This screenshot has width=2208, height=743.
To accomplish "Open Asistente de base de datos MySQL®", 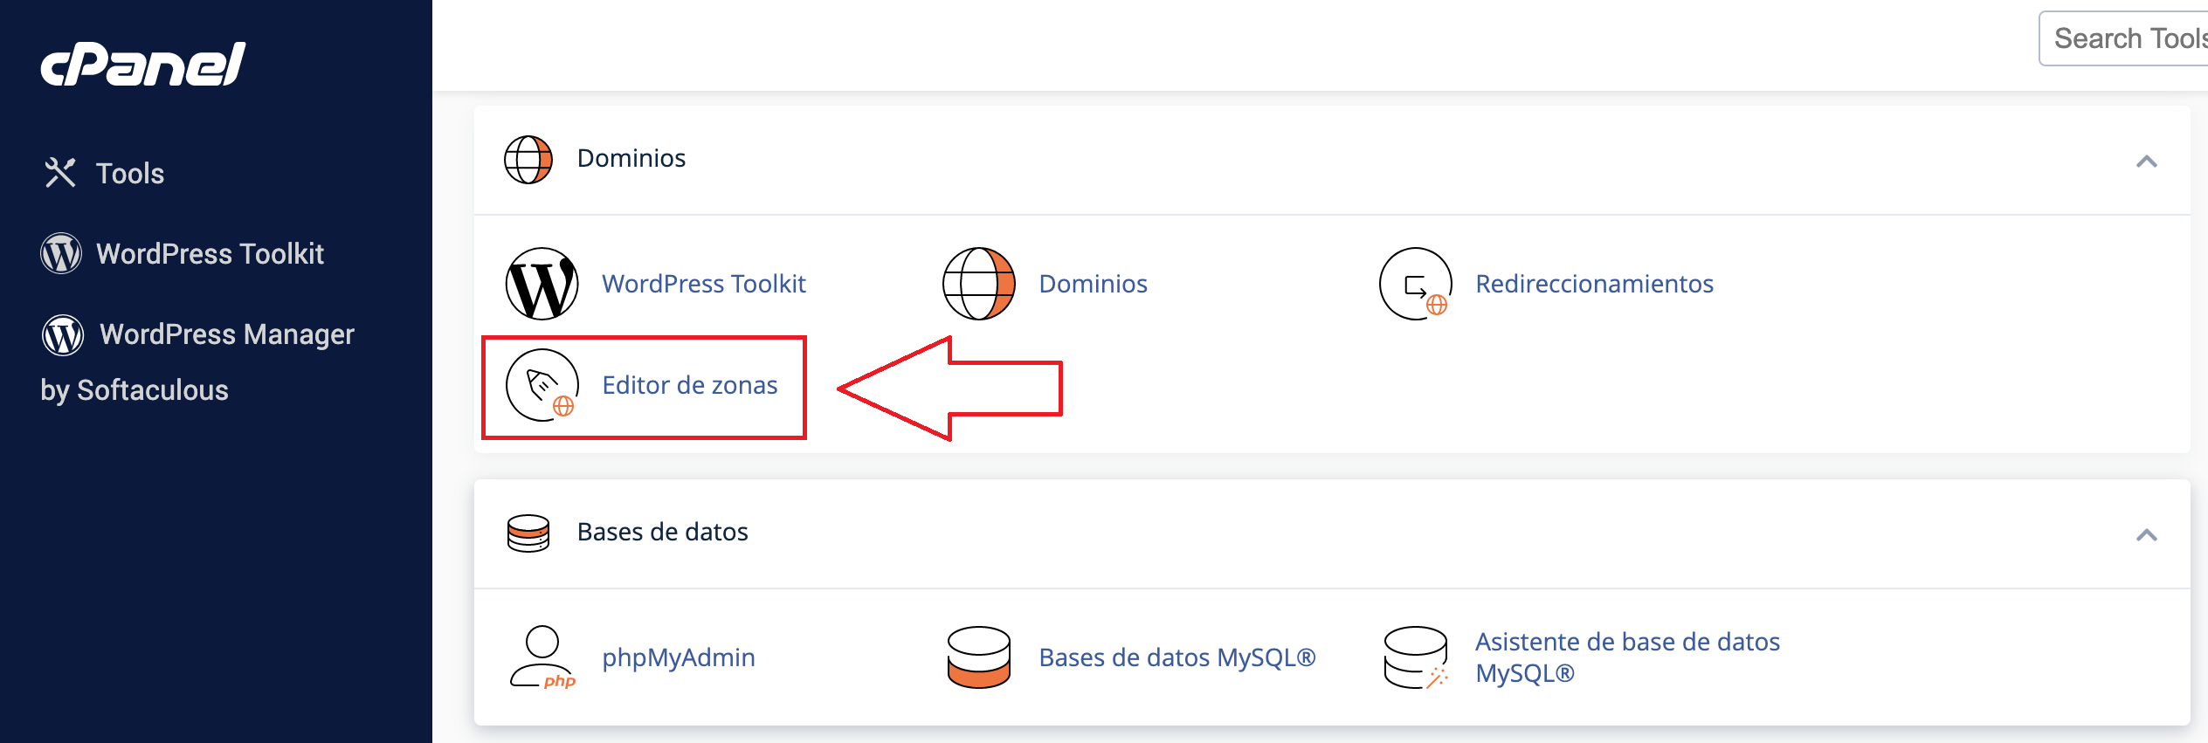I will point(1627,657).
